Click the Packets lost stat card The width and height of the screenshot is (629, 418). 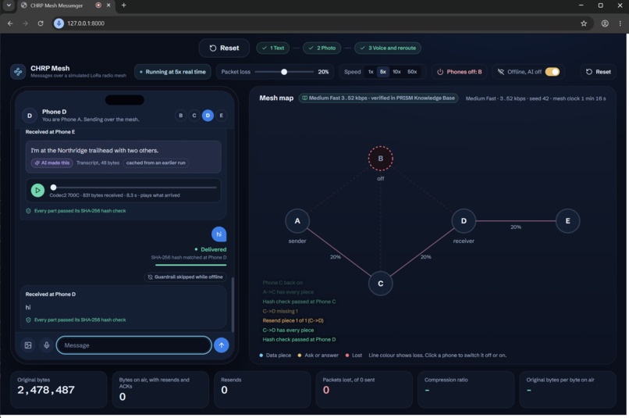click(x=364, y=390)
